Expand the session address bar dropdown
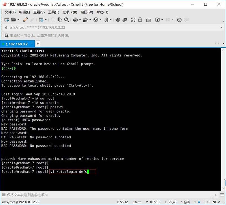The image size is (226, 205). 221,27
